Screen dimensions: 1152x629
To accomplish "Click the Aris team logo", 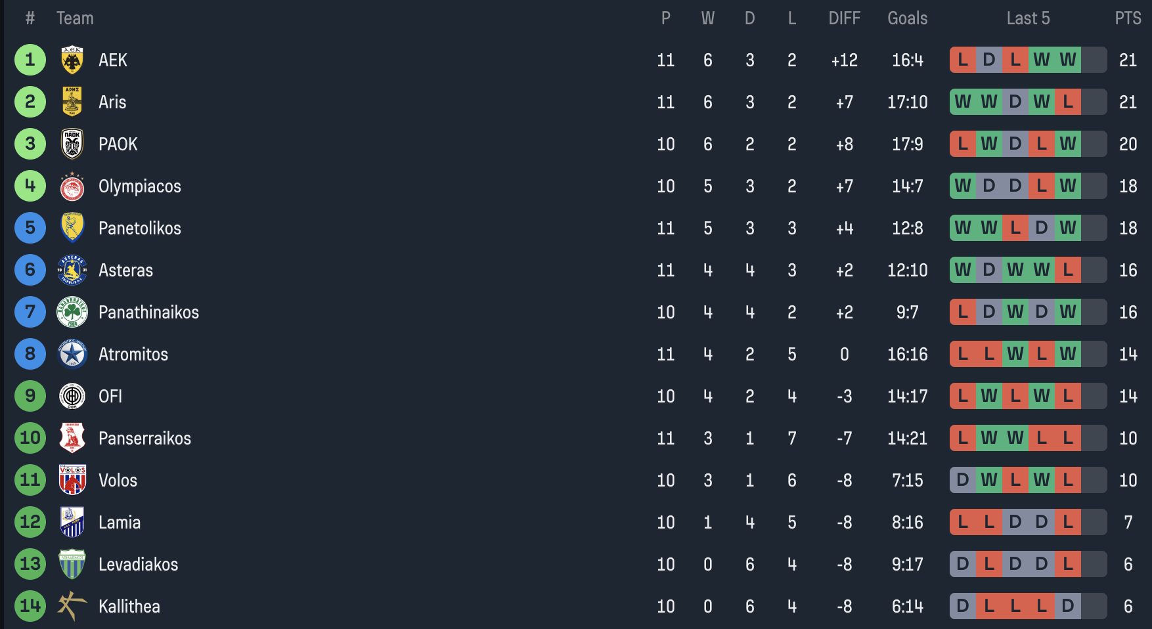I will click(x=72, y=102).
